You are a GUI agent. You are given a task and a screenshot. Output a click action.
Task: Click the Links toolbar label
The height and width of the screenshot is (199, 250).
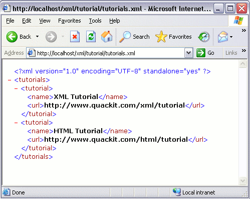tap(231, 53)
